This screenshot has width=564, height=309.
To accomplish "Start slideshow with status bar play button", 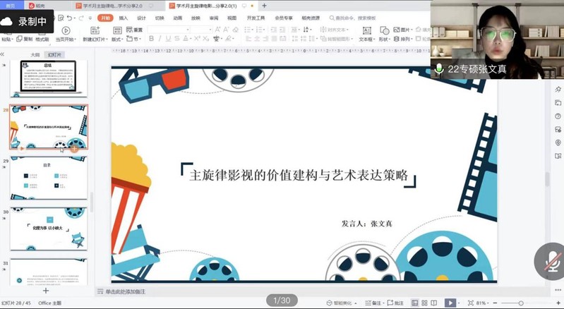I will pyautogui.click(x=450, y=303).
